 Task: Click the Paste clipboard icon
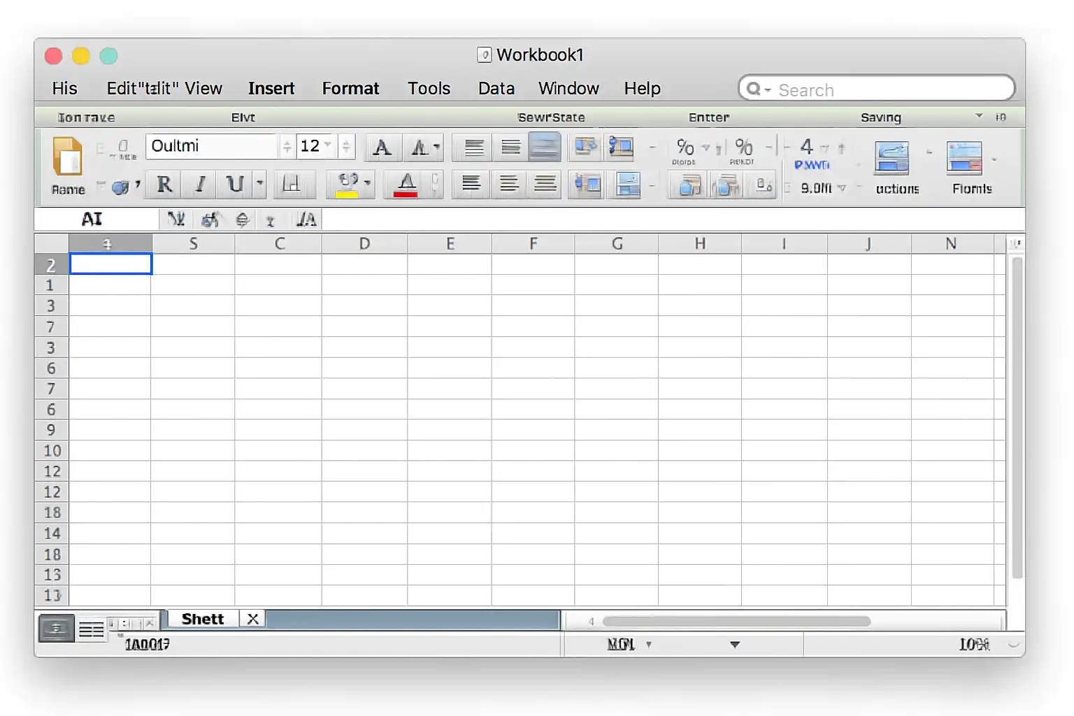(68, 157)
